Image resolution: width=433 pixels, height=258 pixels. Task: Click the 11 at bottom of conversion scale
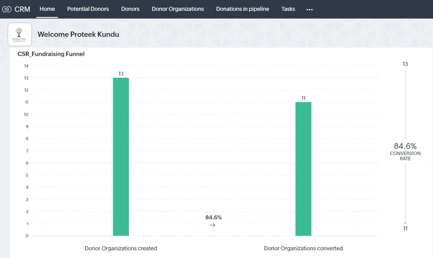[x=405, y=229]
